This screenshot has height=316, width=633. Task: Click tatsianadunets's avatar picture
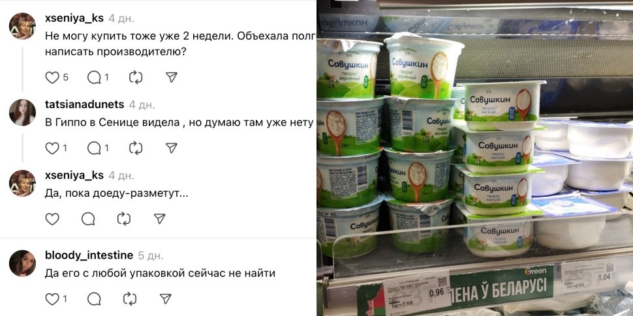tap(22, 113)
